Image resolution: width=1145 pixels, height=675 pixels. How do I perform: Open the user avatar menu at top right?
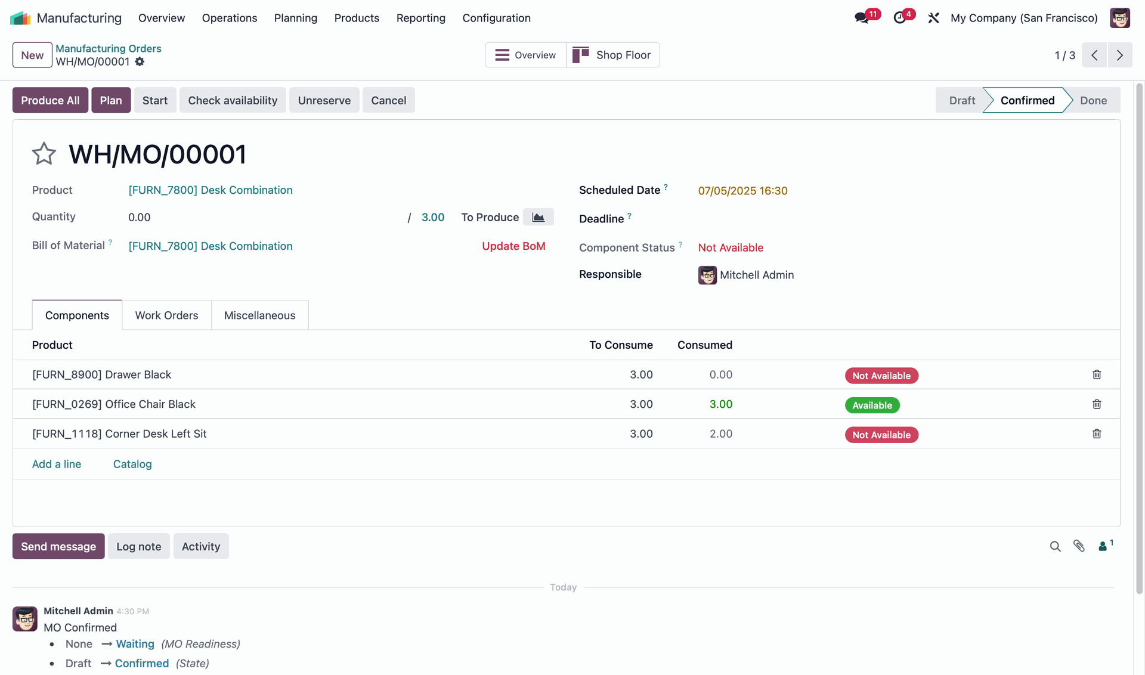[x=1119, y=18]
